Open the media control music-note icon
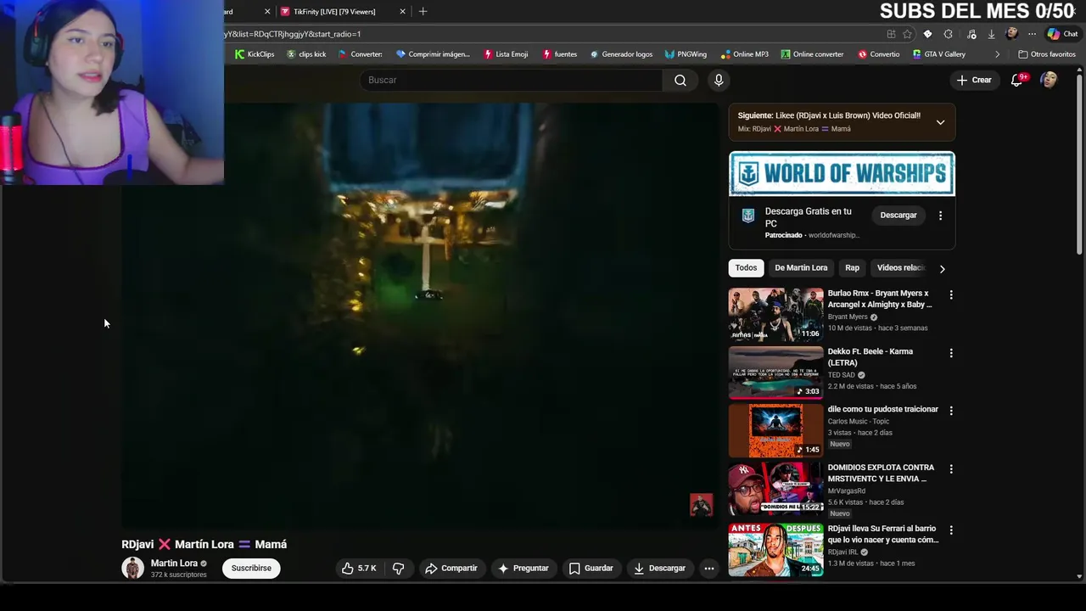The width and height of the screenshot is (1086, 611). 971,34
